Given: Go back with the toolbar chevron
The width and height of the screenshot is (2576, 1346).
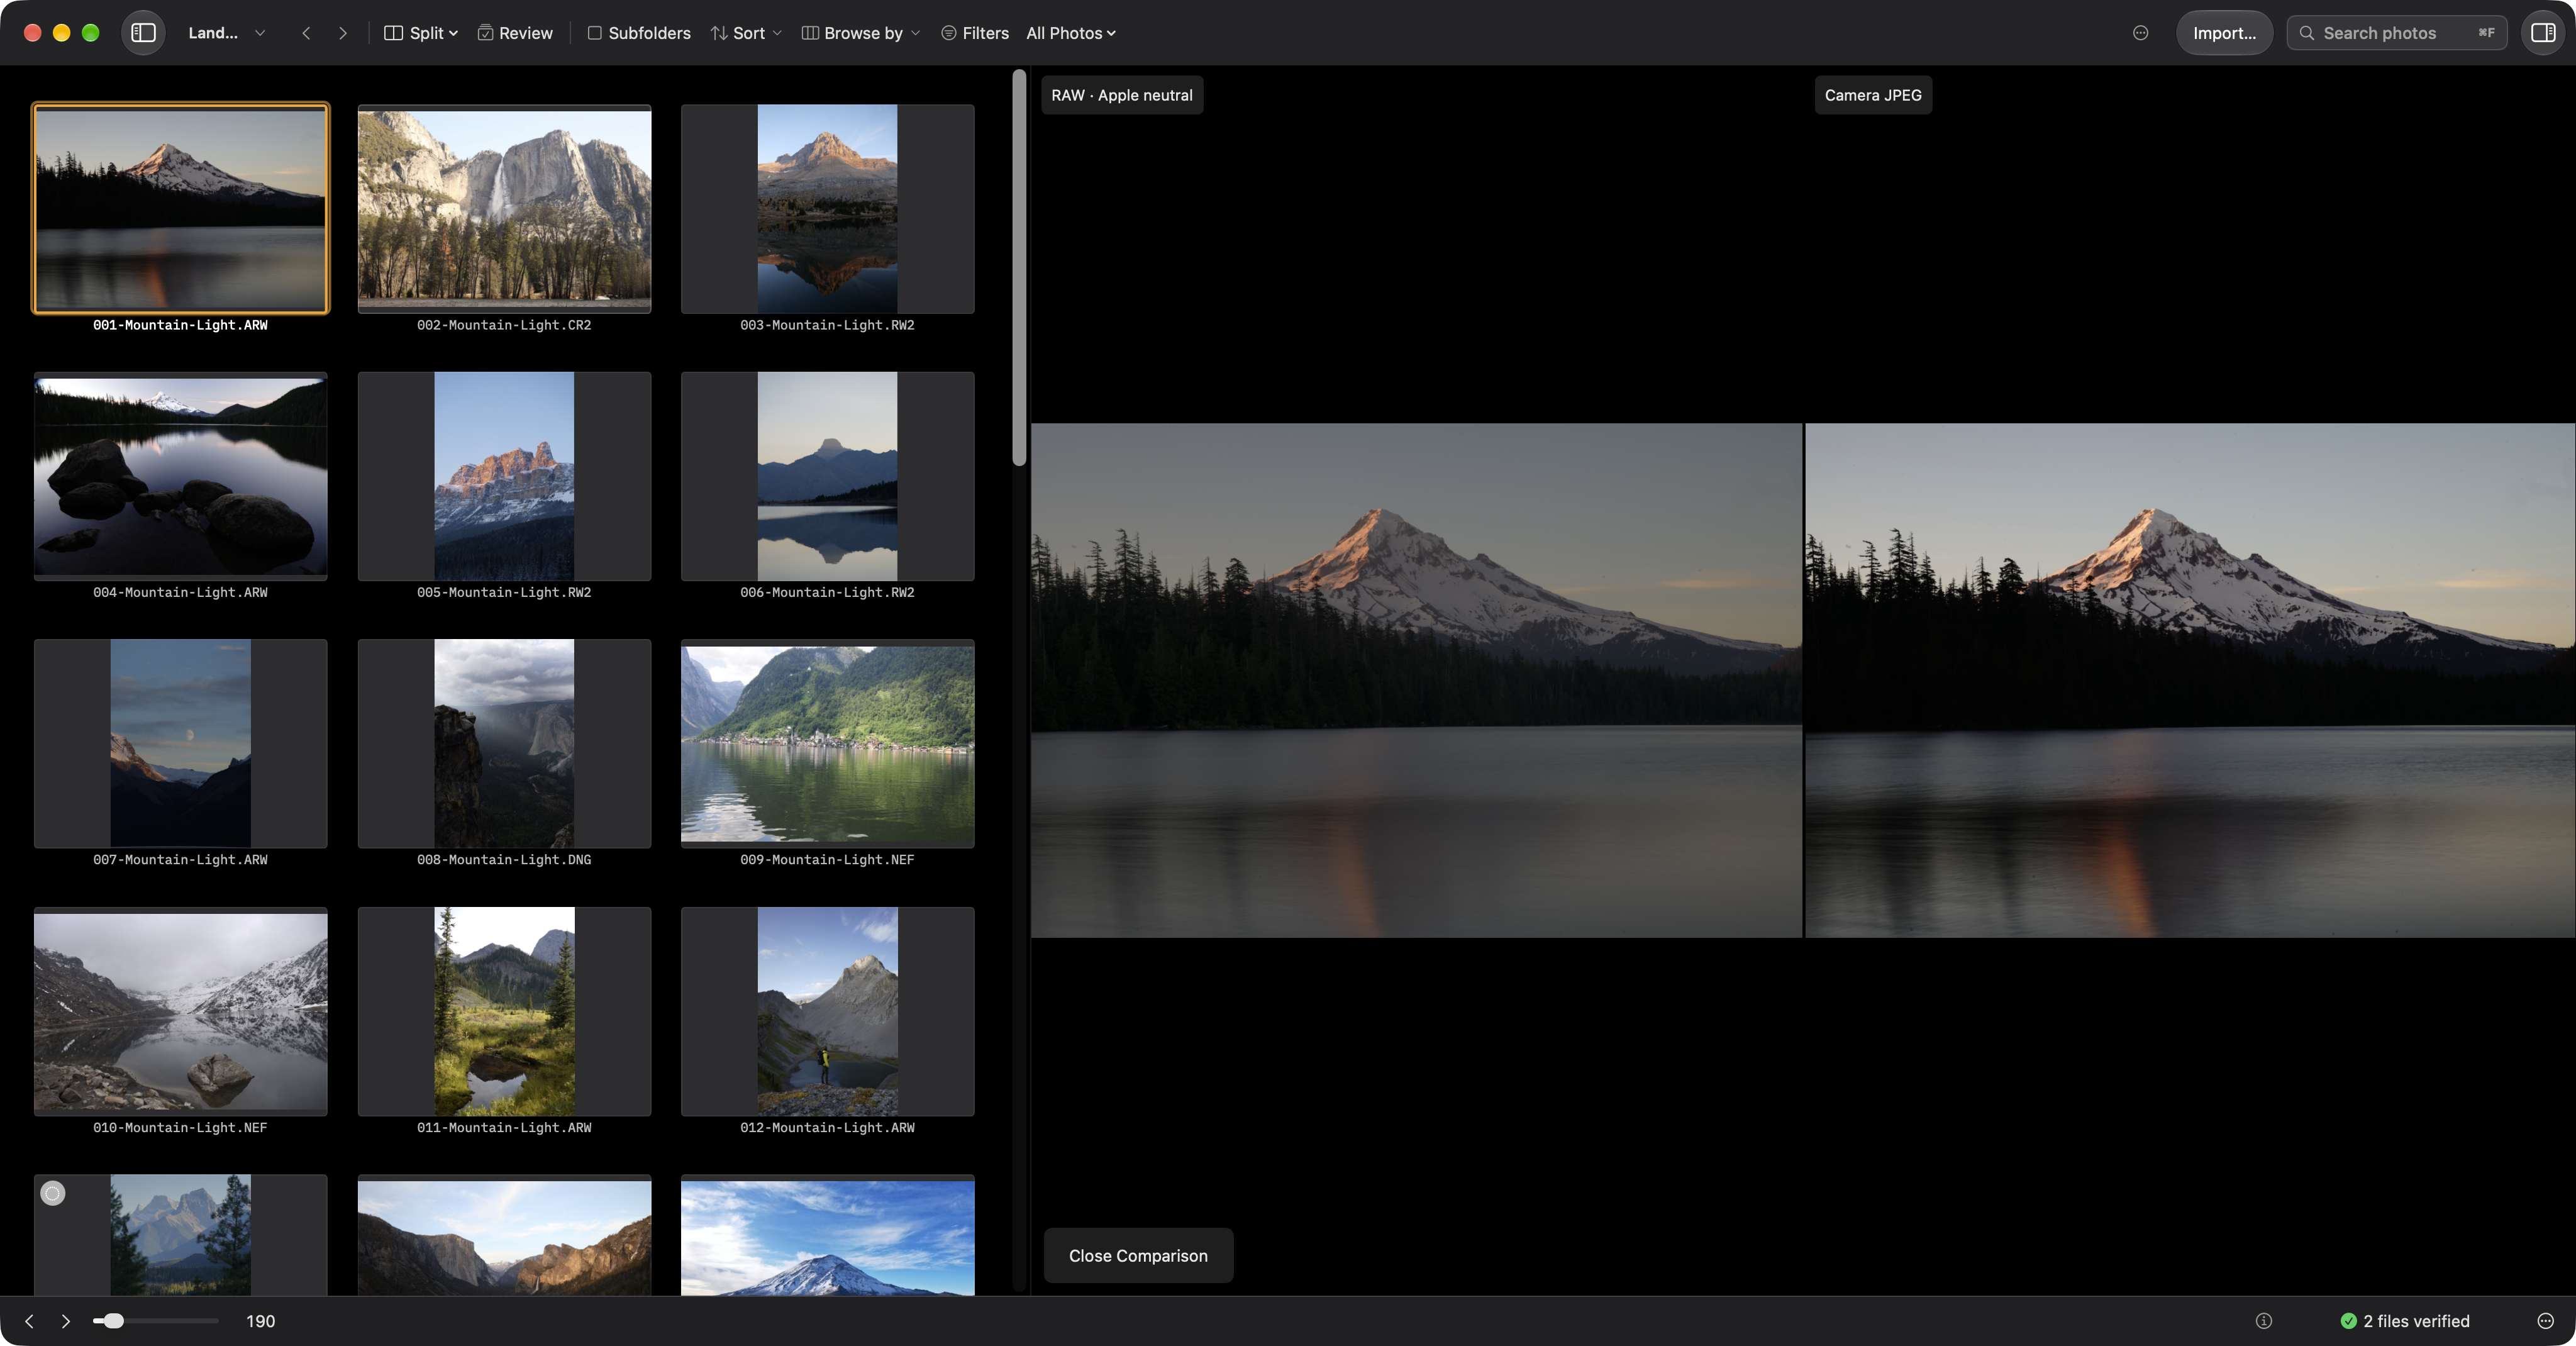Looking at the screenshot, I should (306, 33).
